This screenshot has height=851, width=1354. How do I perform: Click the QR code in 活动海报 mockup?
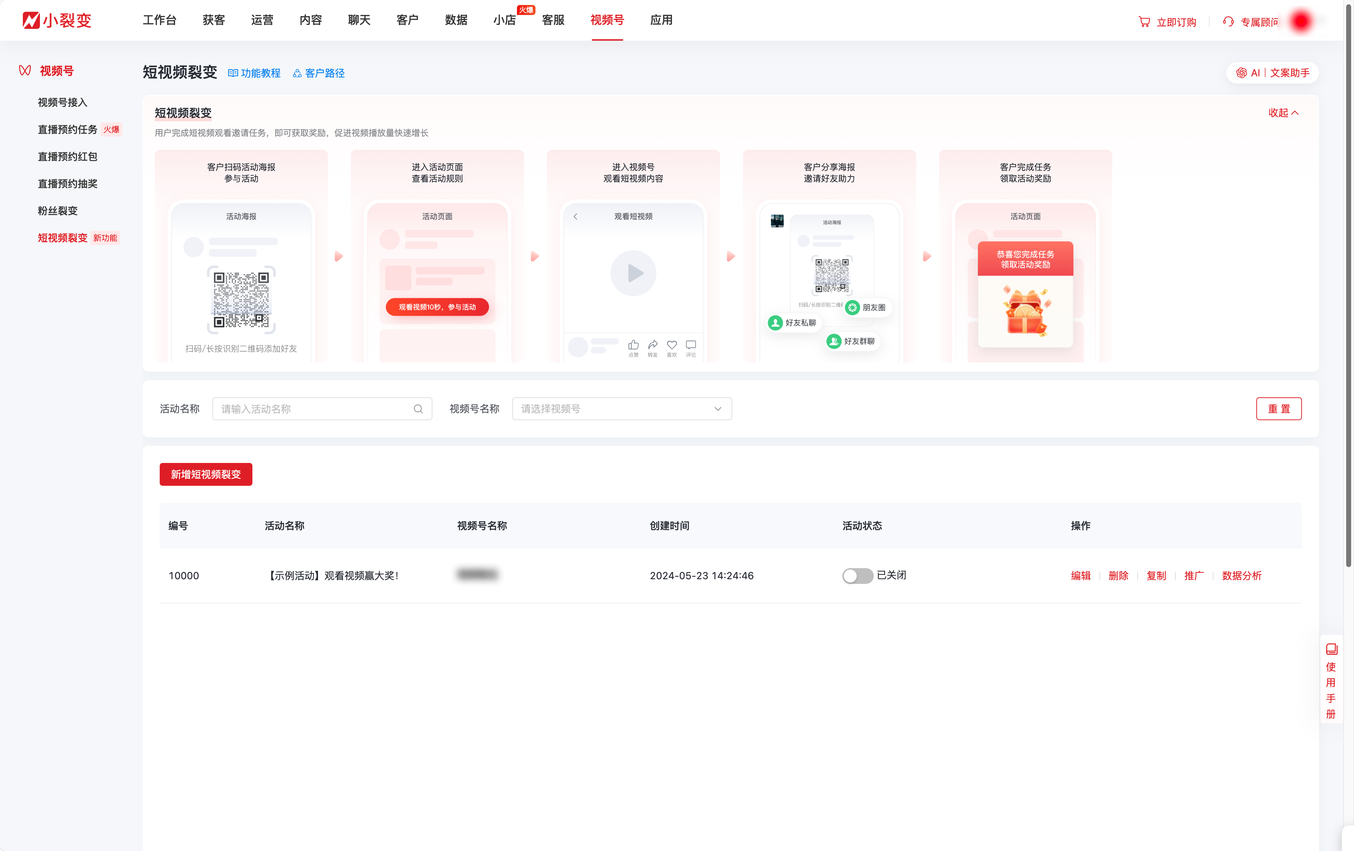pos(241,300)
